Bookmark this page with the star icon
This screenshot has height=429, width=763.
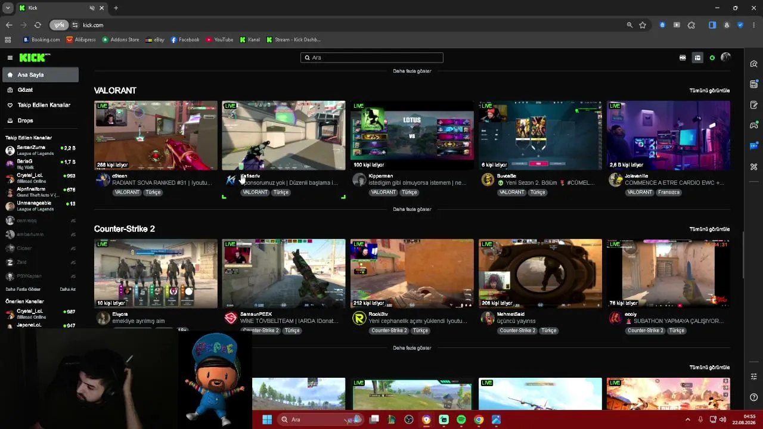coord(643,25)
